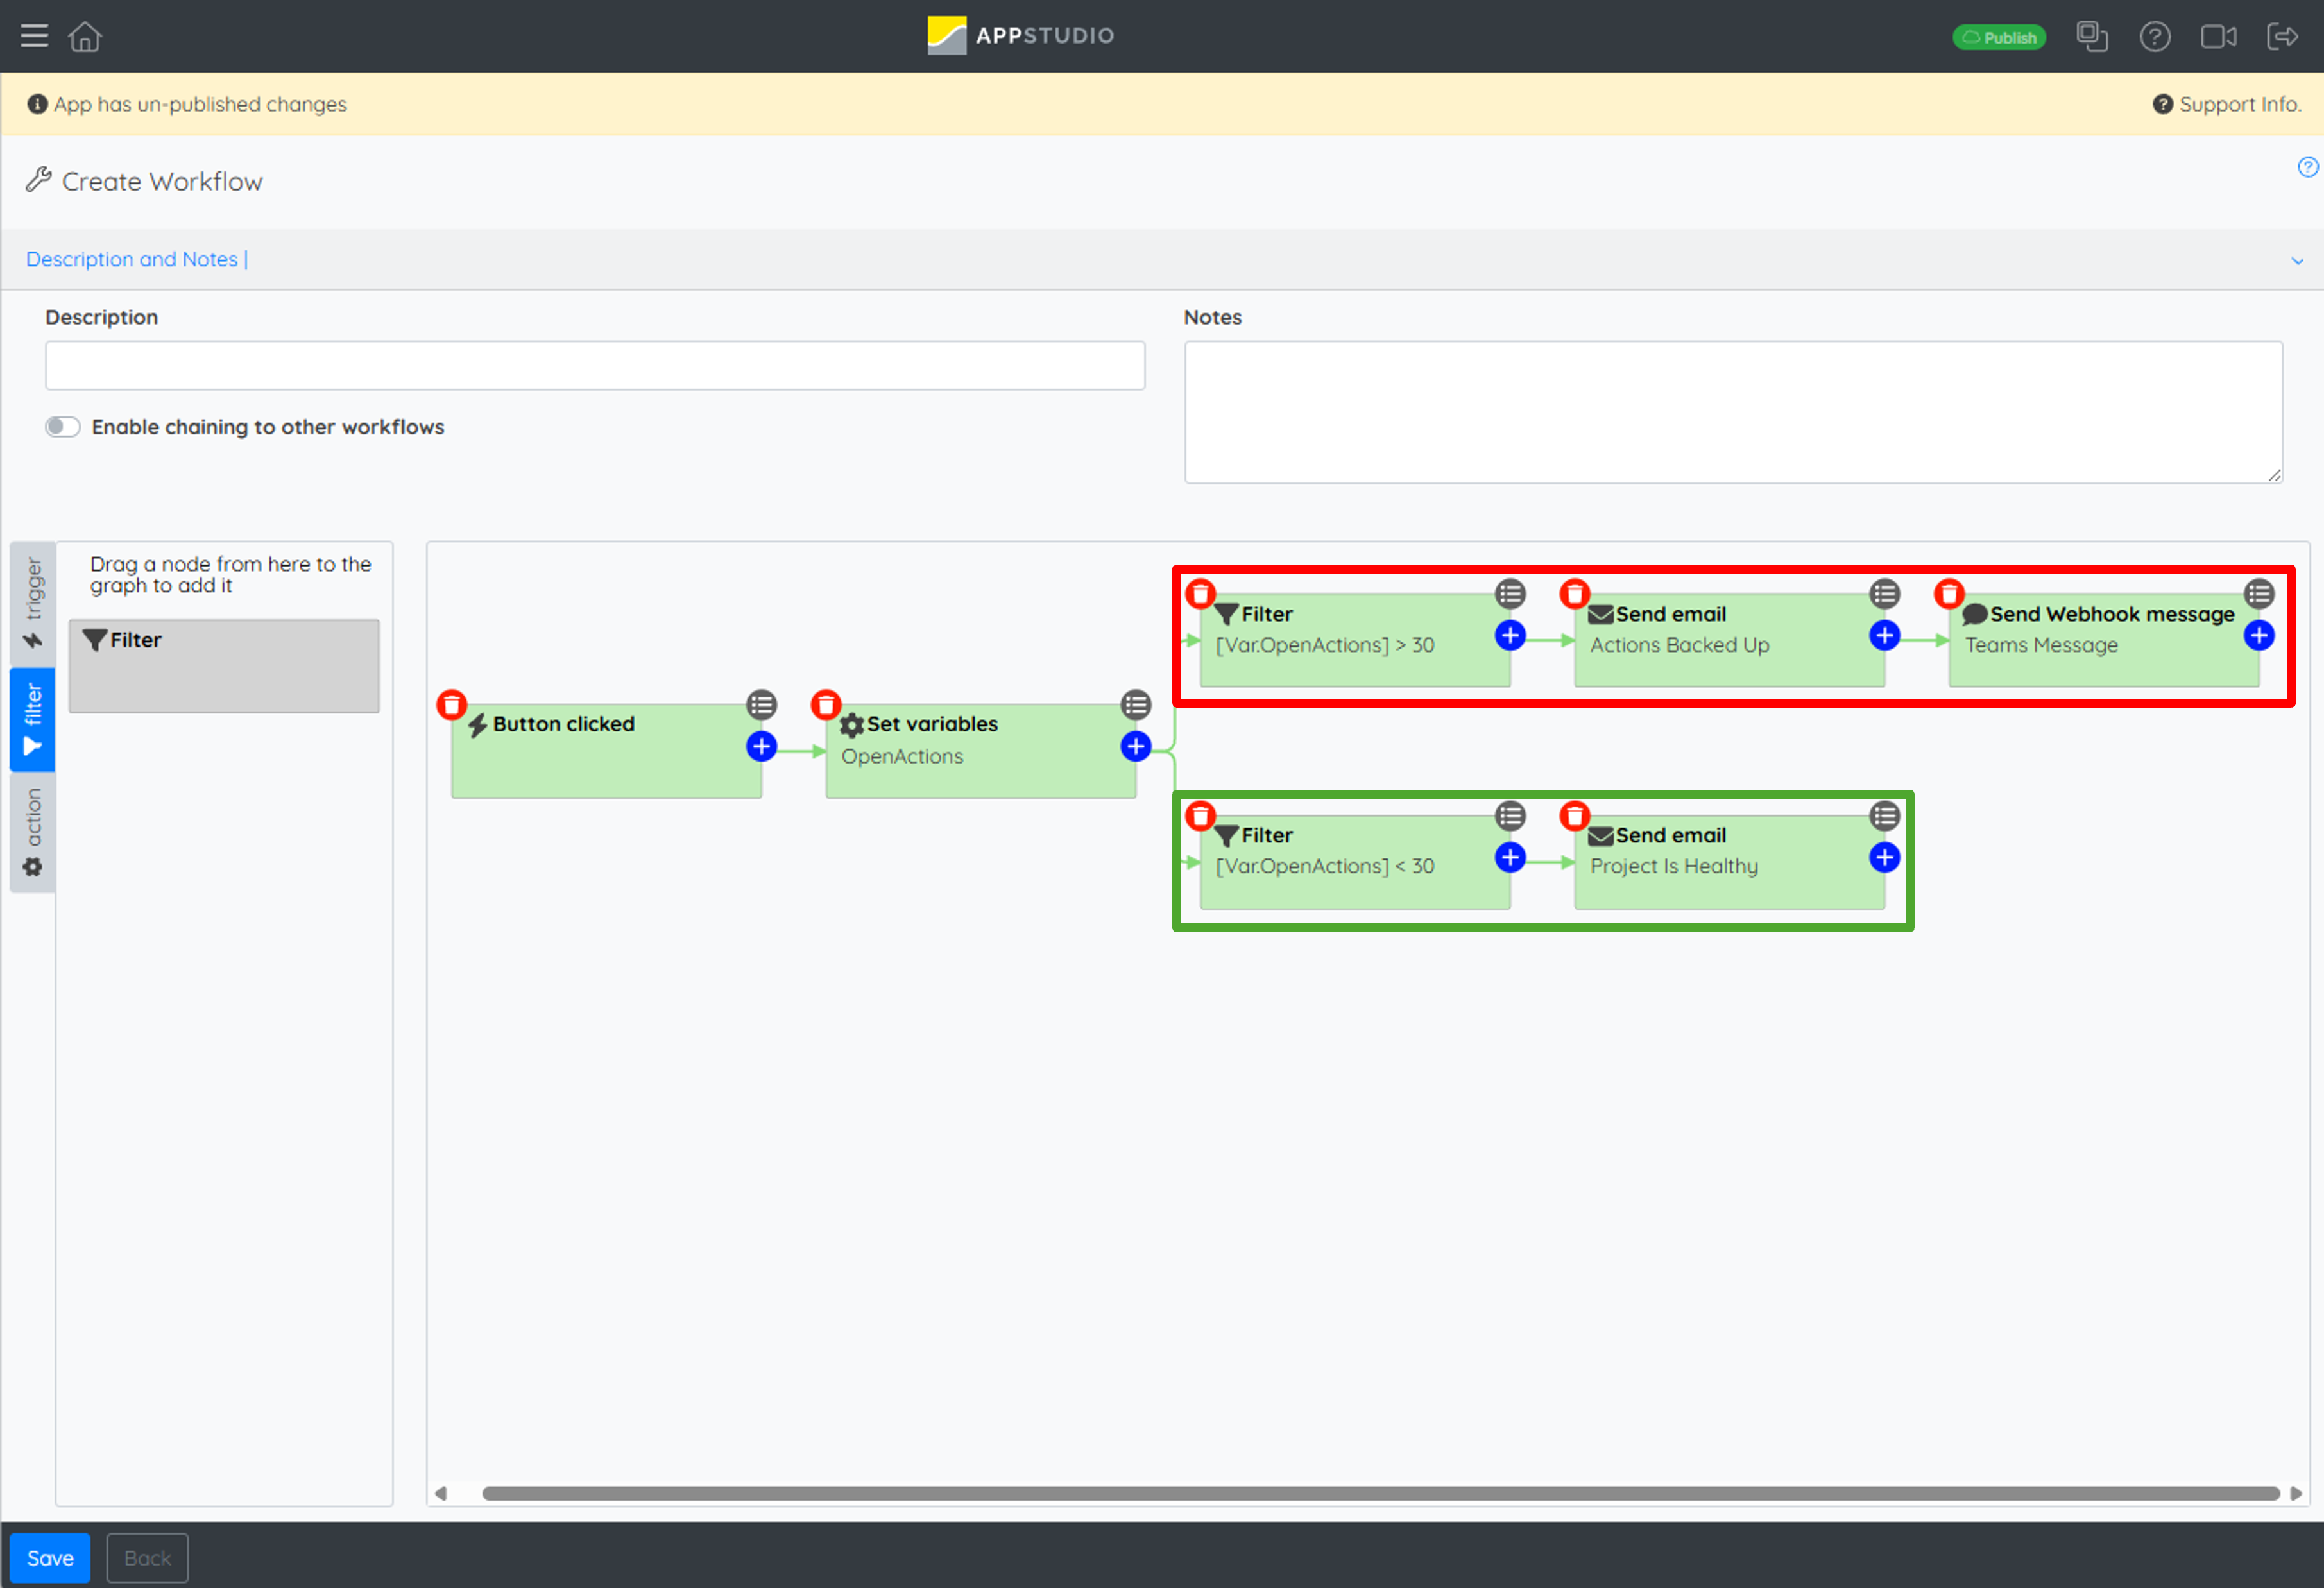Delete the Button clicked node

click(452, 705)
